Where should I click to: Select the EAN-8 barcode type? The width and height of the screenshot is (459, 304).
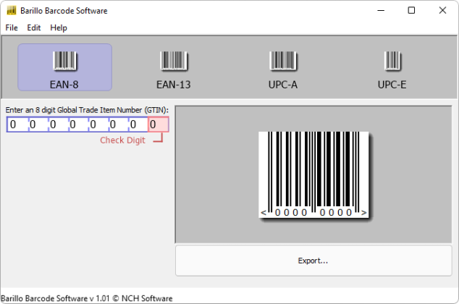(64, 67)
